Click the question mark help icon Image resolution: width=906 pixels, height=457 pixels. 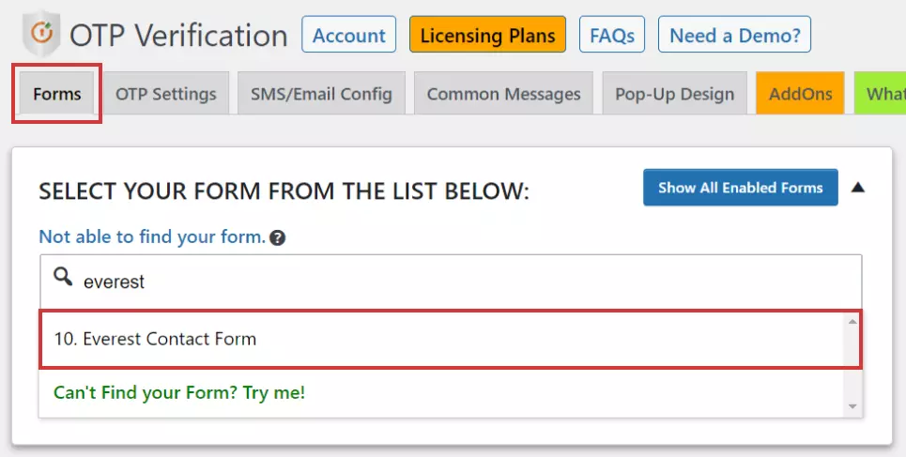click(277, 238)
